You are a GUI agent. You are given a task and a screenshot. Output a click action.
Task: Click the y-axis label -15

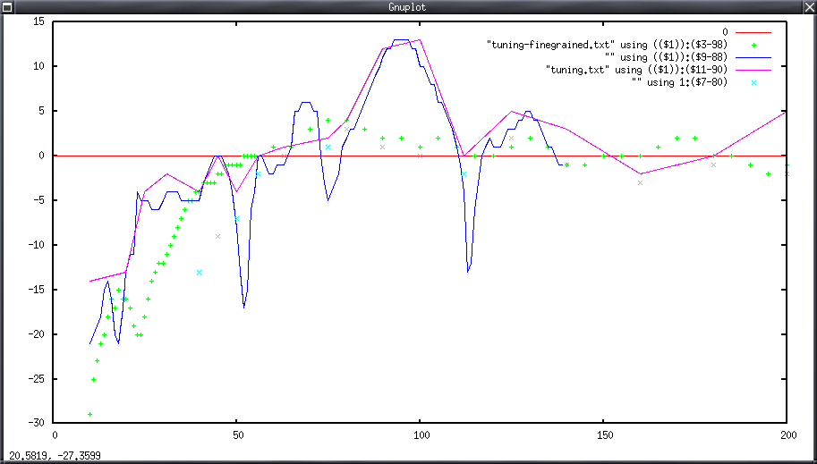(37, 290)
